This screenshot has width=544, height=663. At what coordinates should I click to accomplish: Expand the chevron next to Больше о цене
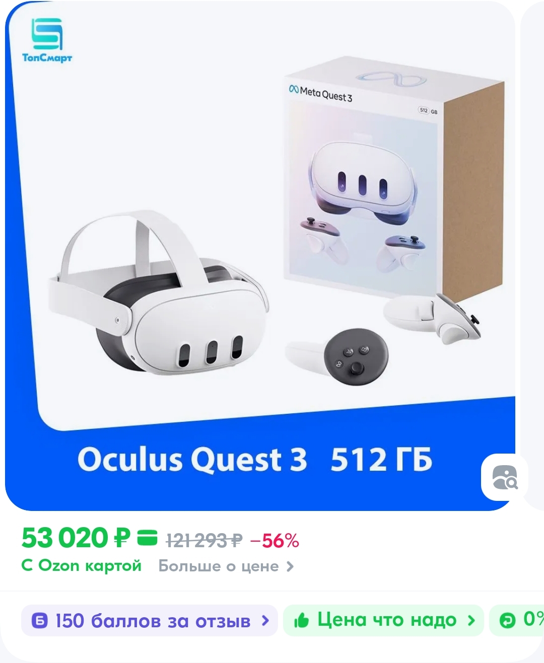click(x=290, y=566)
